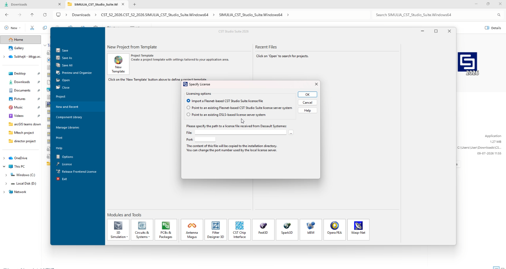The width and height of the screenshot is (506, 269).
Task: Open Wasp-Net tool
Action: pyautogui.click(x=358, y=230)
